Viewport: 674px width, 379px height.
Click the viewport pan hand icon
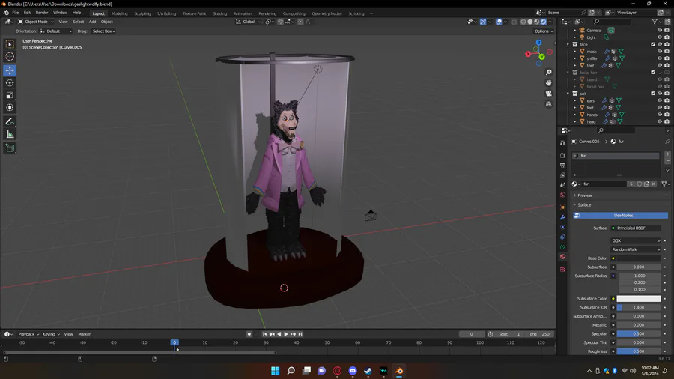548,83
